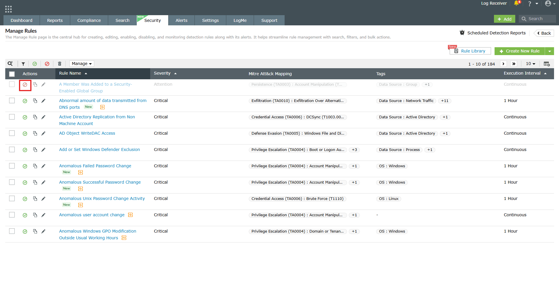Open the page size dropdown showing 10
The image size is (559, 283).
530,64
